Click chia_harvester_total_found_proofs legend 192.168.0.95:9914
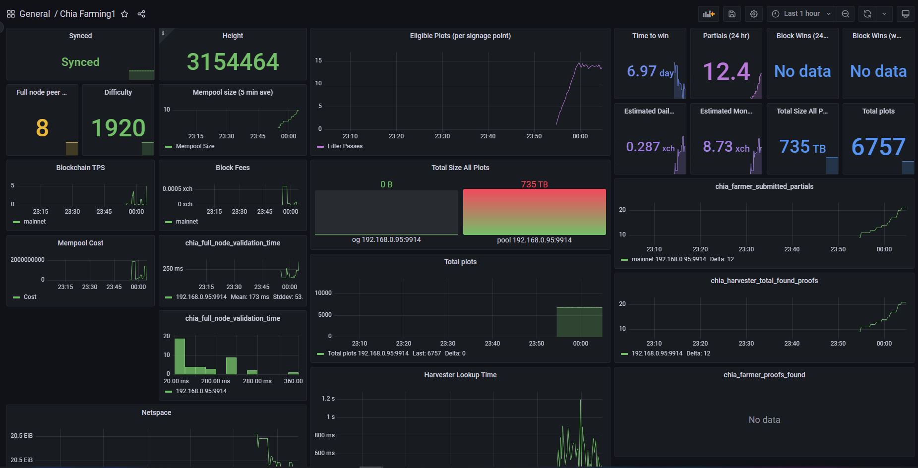This screenshot has height=468, width=918. (657, 353)
